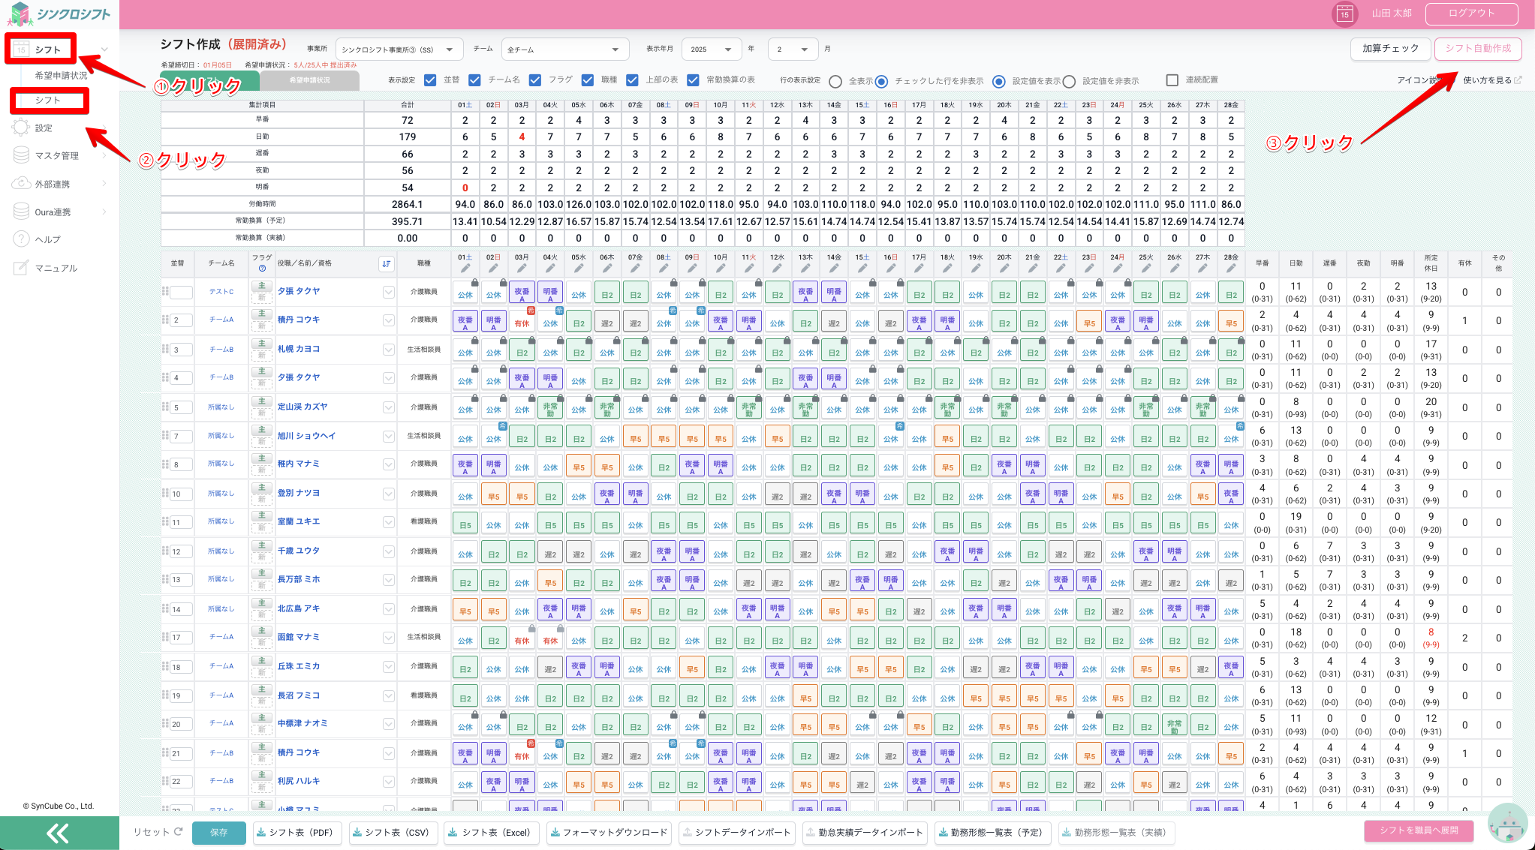Open 希望申請状況 in sidebar menu
The image size is (1535, 850).
click(x=61, y=75)
